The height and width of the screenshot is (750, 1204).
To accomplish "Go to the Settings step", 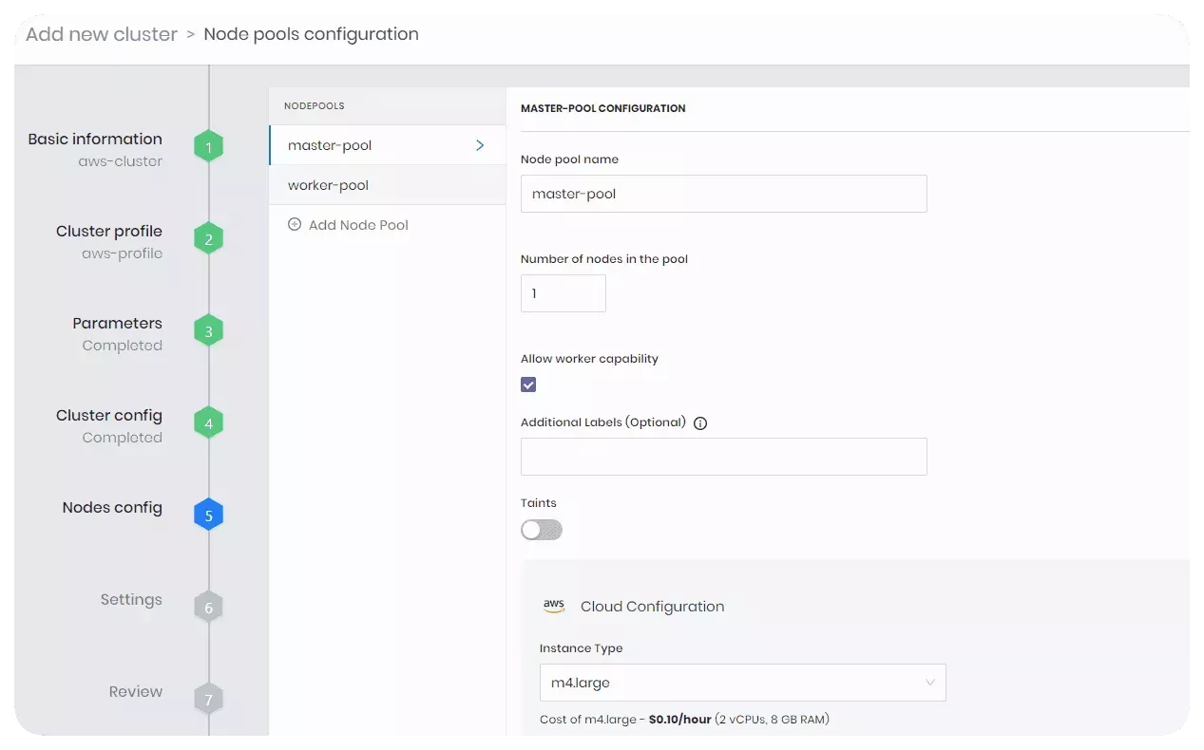I will pyautogui.click(x=131, y=599).
